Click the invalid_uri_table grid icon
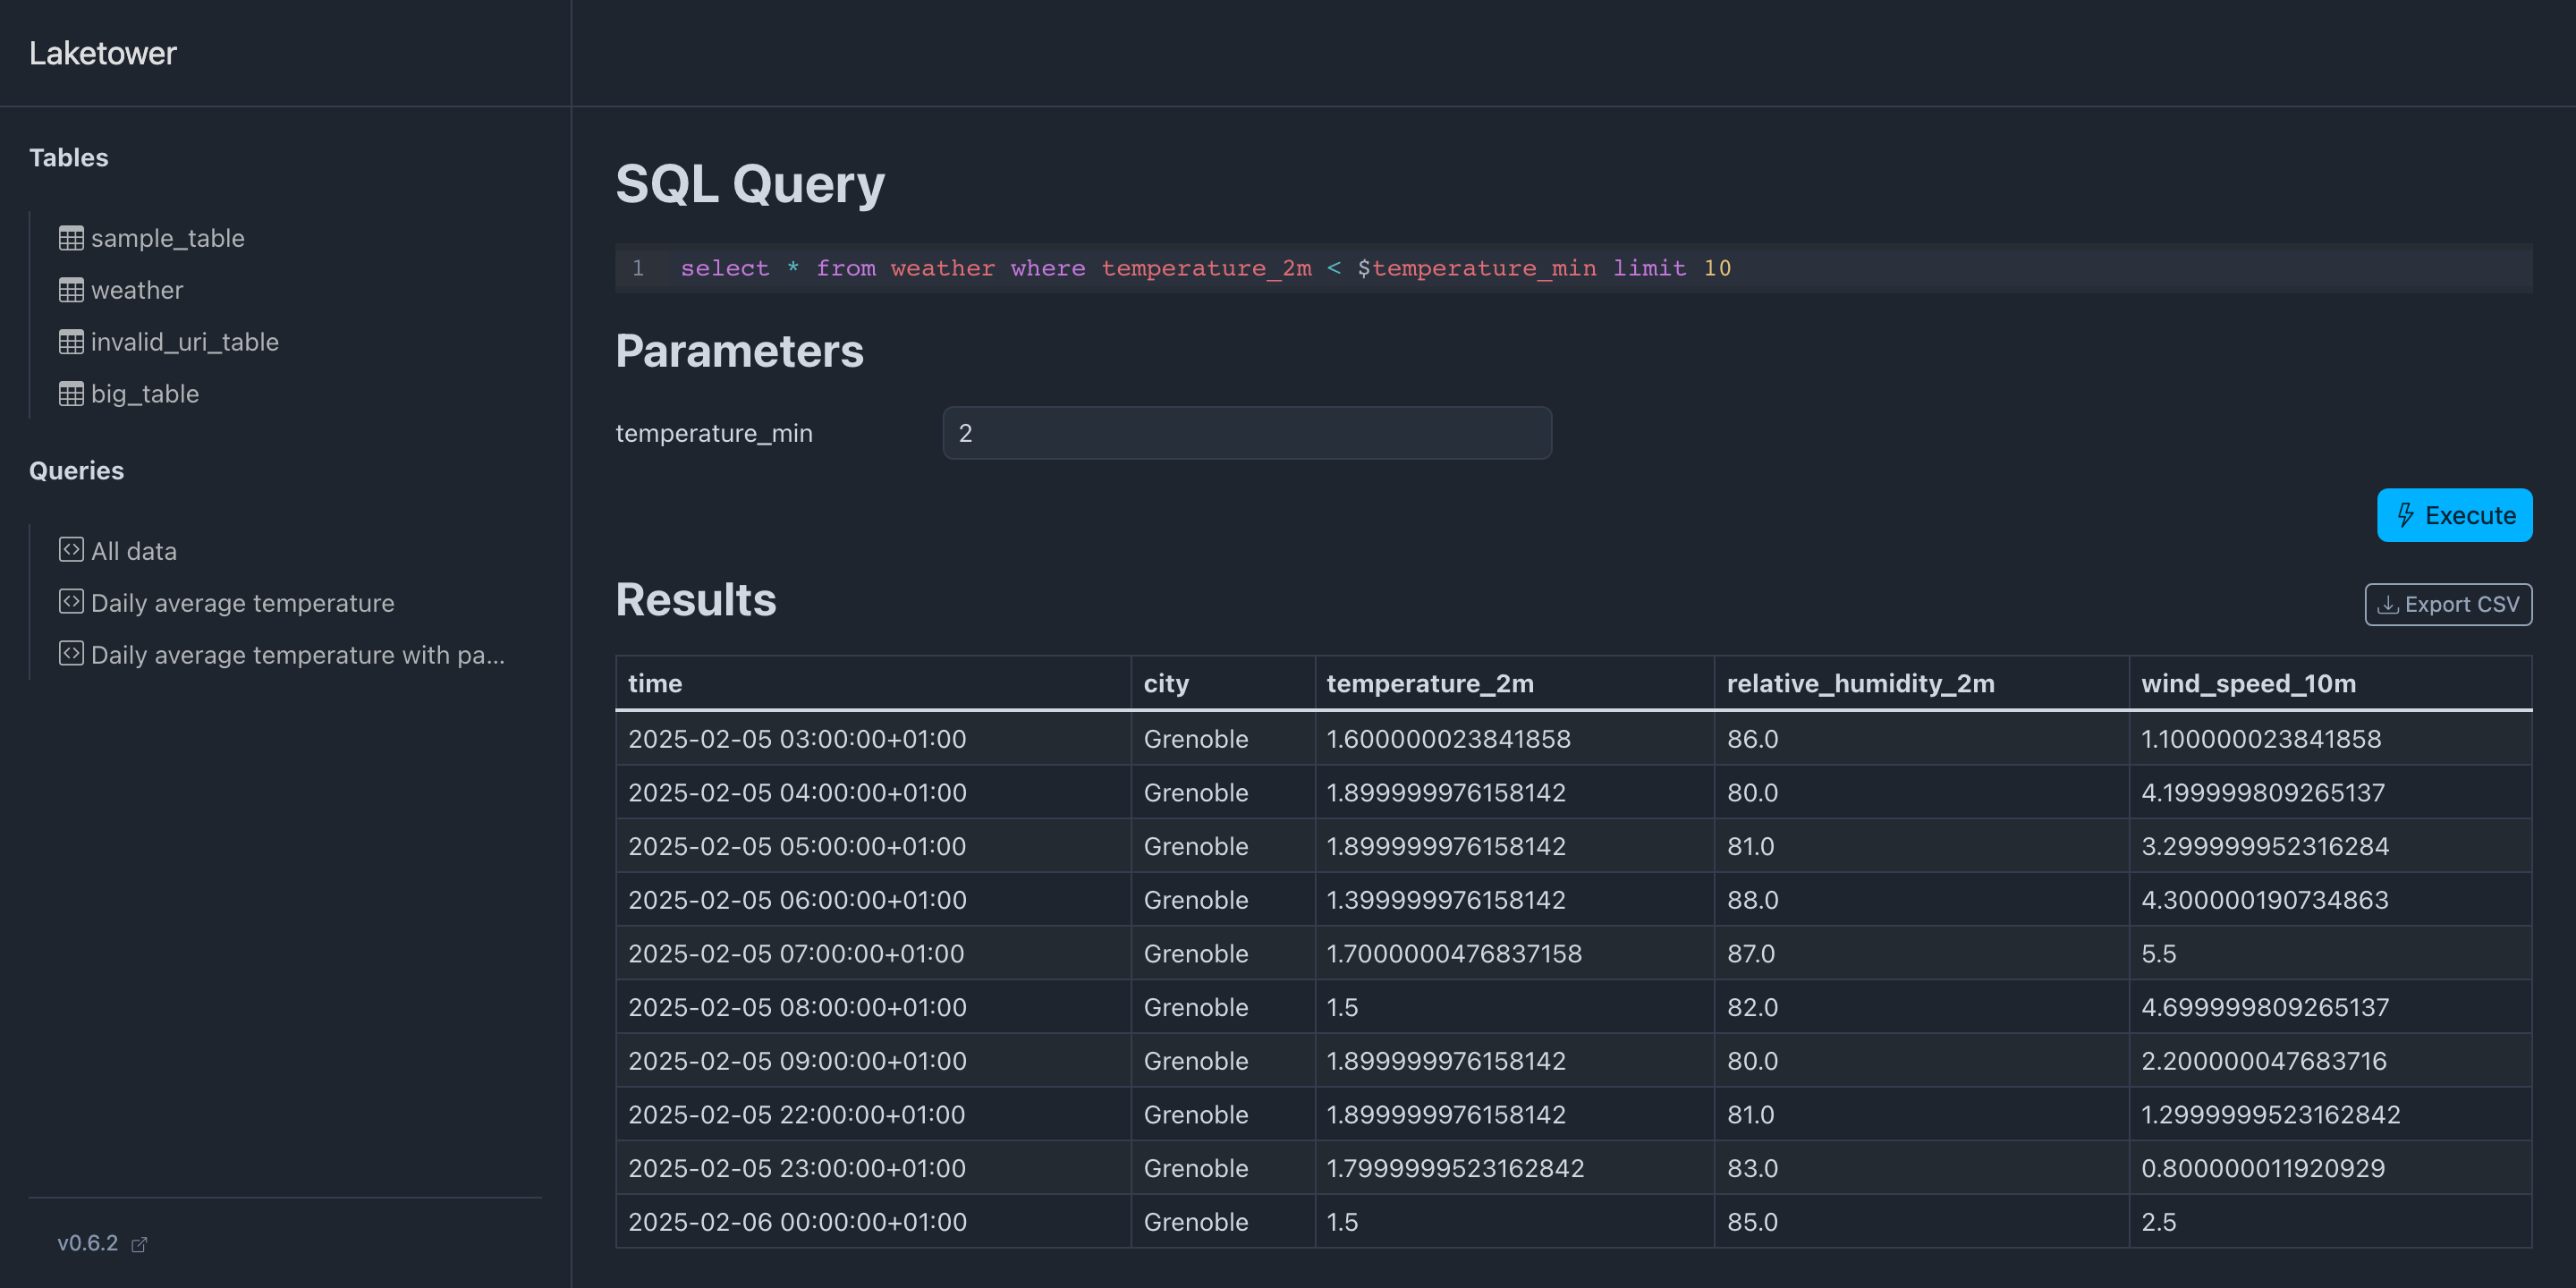Image resolution: width=2576 pixels, height=1288 pixels. [x=71, y=342]
